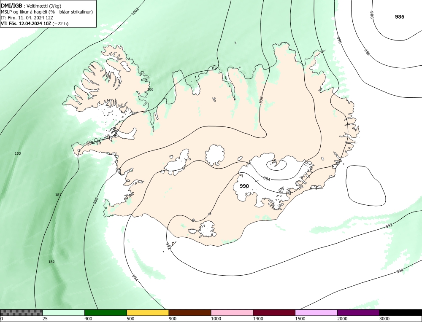Click the 988 isobar label
Screen dimensions: 422x322
[x=368, y=52]
